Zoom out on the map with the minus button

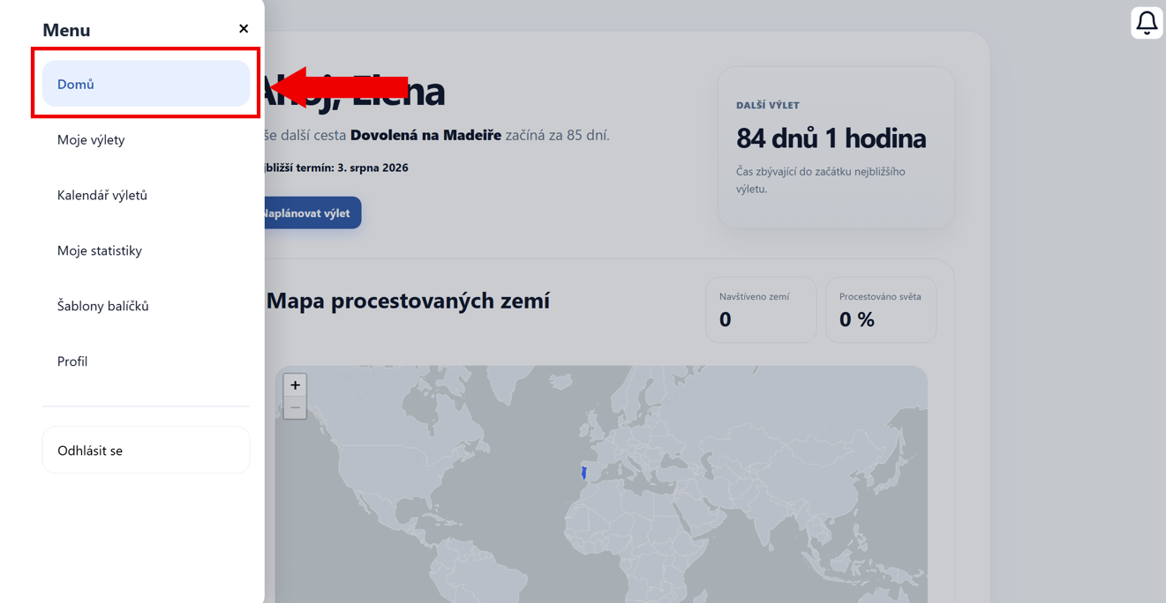point(295,407)
